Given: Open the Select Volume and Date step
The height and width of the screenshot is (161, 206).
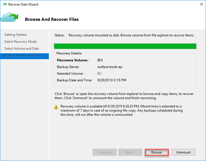Looking at the screenshot, I should [x=22, y=49].
